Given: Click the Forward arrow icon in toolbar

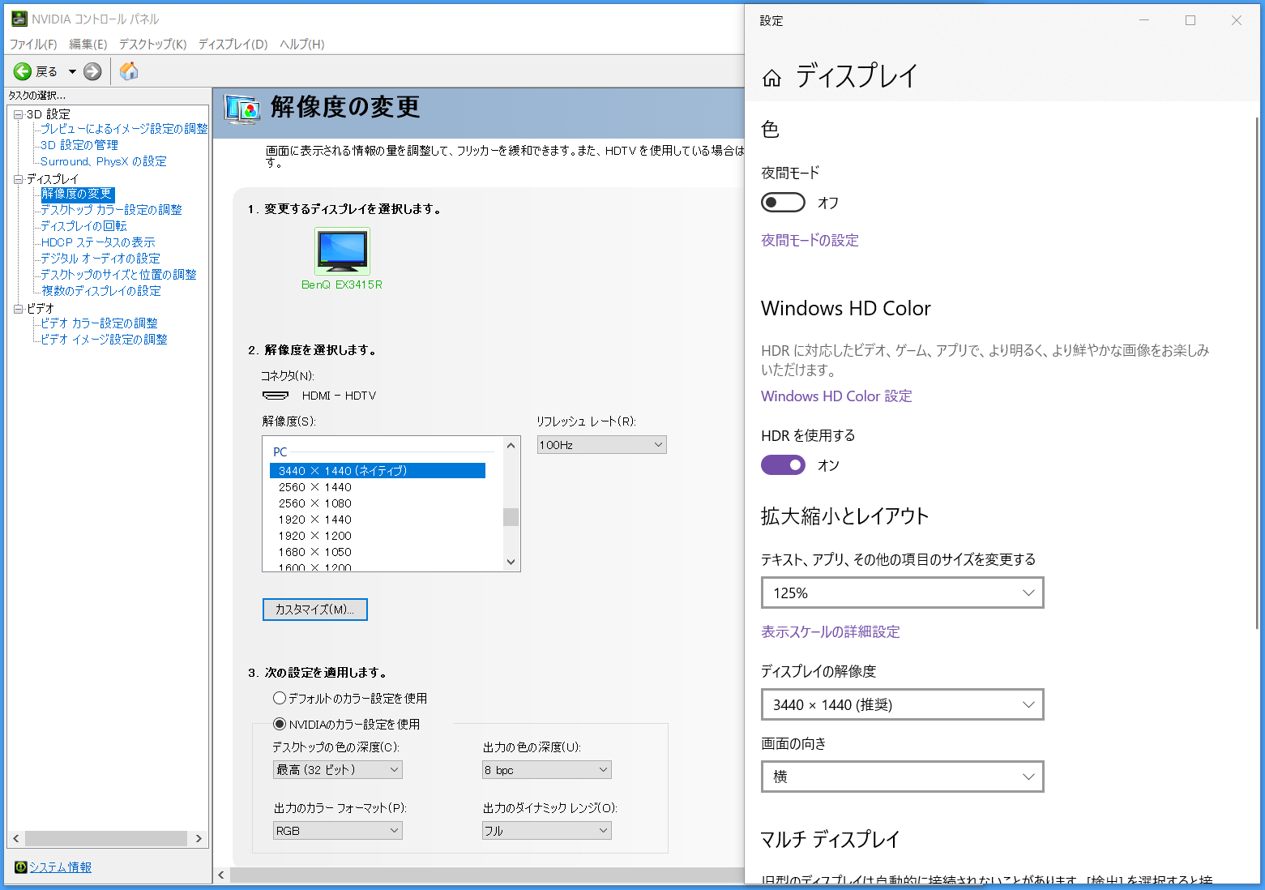Looking at the screenshot, I should [x=93, y=71].
